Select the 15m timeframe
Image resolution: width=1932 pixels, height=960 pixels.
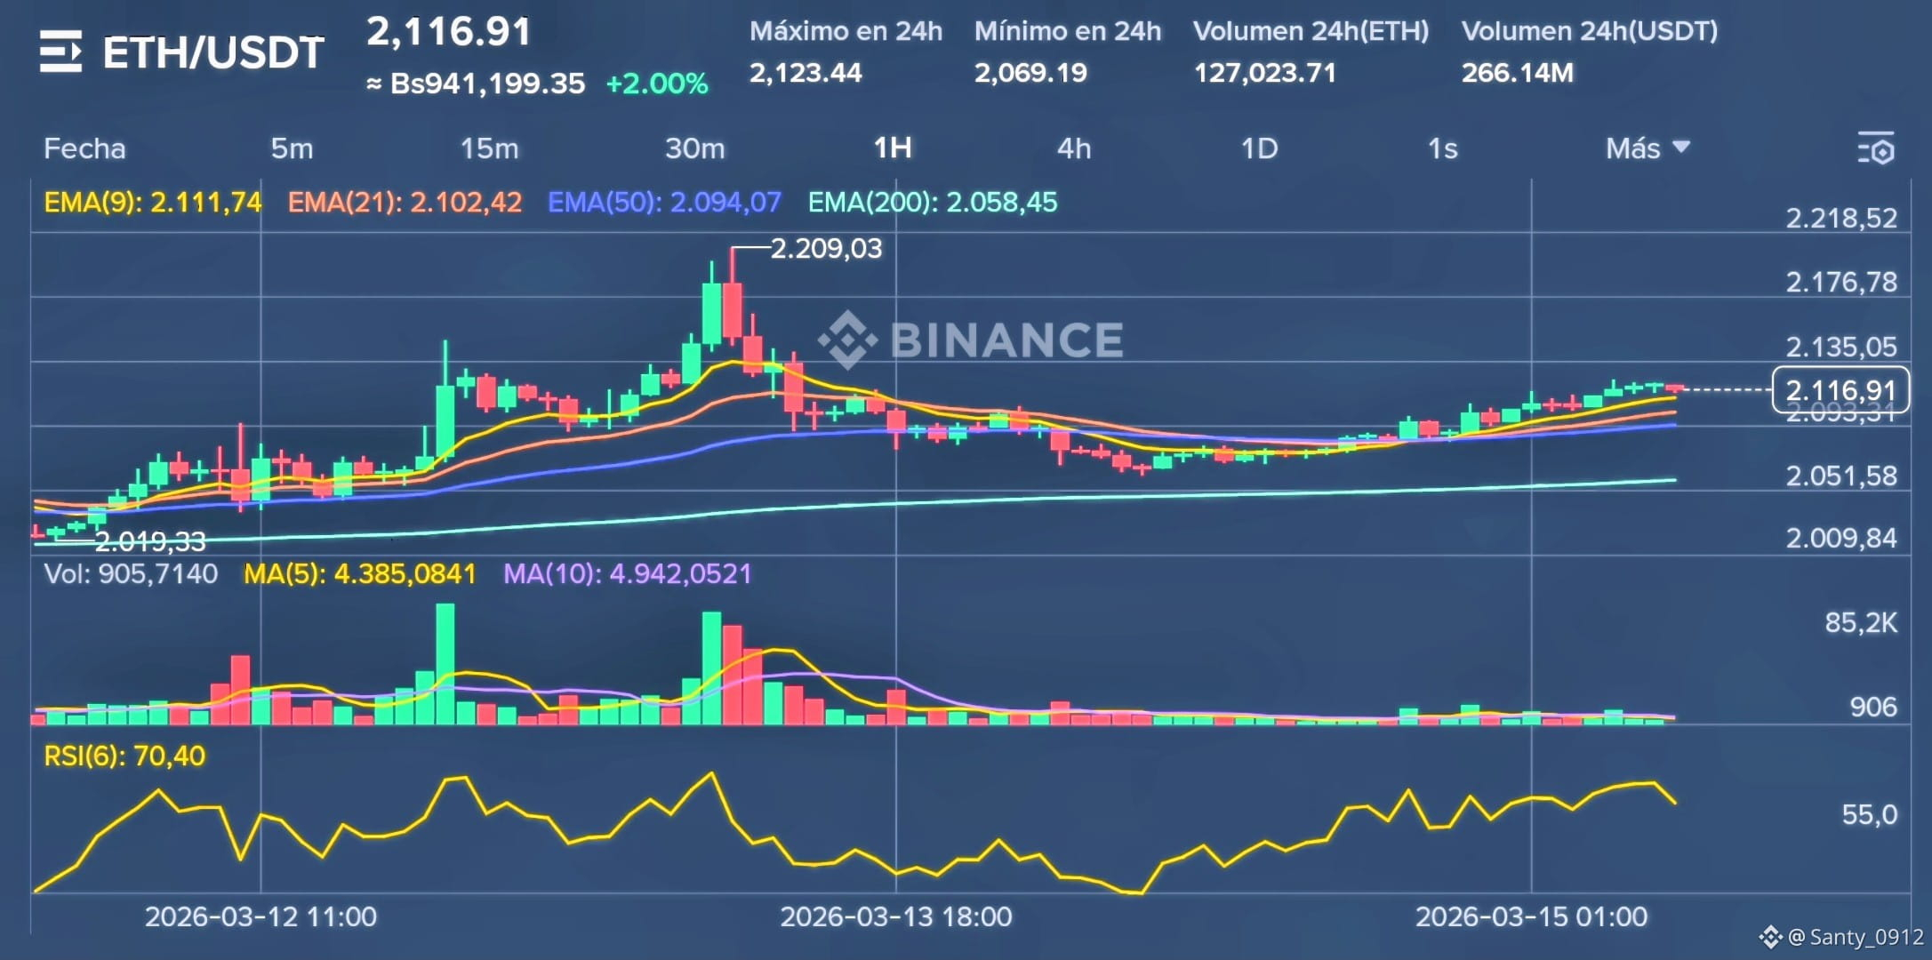point(489,148)
